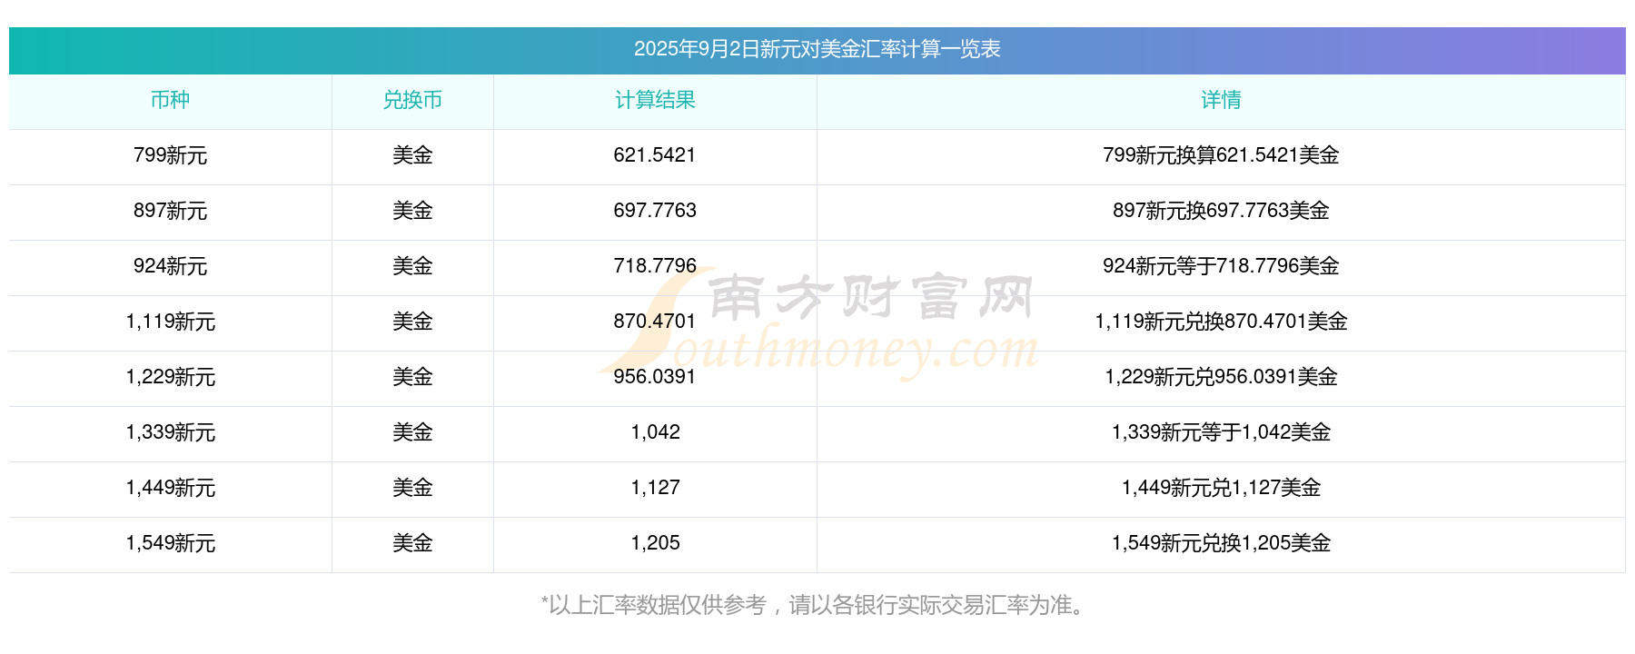Click the table title 2025年9月2日新元对美金汇率计算一览表
This screenshot has height=654, width=1635.
tap(817, 49)
